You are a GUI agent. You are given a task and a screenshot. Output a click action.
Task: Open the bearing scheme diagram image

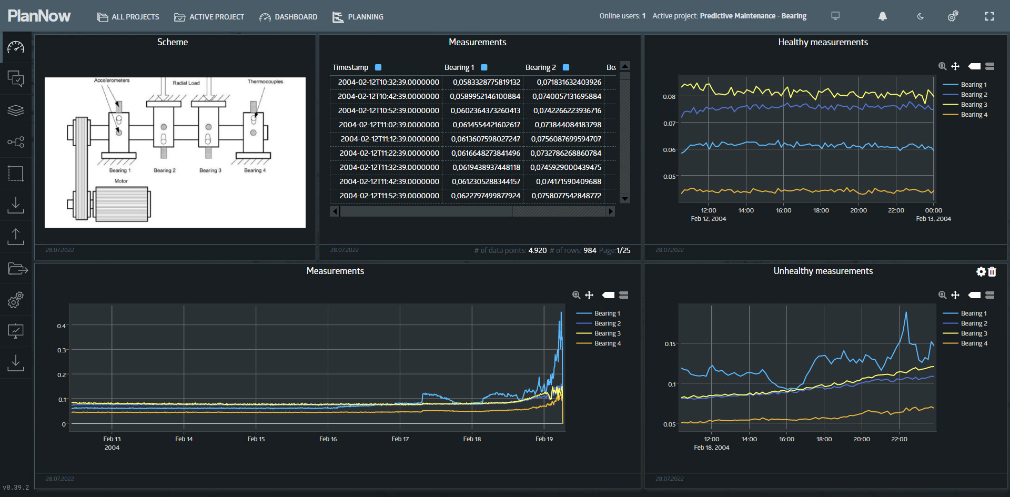tap(175, 153)
